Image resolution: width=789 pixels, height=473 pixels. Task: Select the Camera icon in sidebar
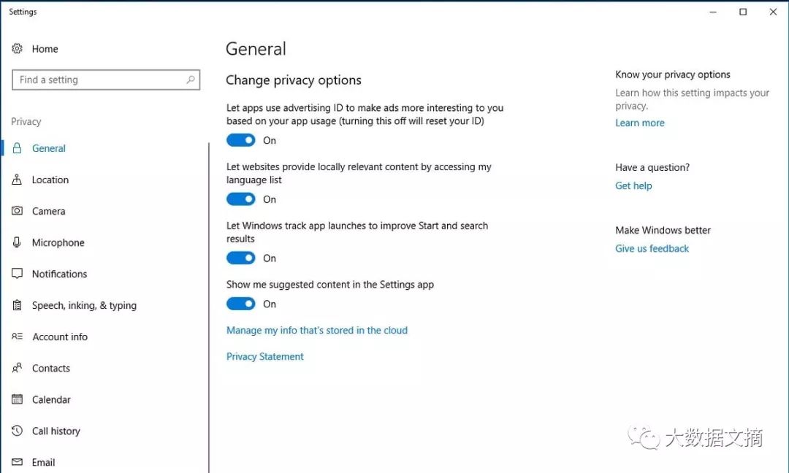pos(17,211)
